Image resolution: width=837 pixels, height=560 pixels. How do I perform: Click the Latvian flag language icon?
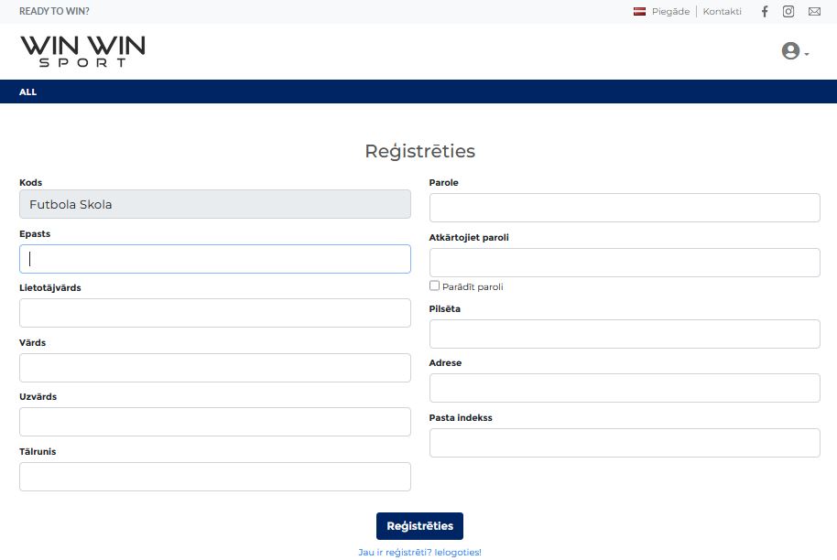click(640, 12)
